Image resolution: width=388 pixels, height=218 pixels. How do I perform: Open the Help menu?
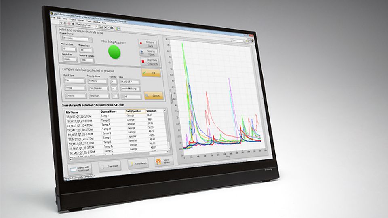(x=104, y=23)
